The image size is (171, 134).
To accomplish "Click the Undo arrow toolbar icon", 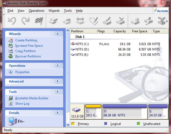I will (12, 21).
